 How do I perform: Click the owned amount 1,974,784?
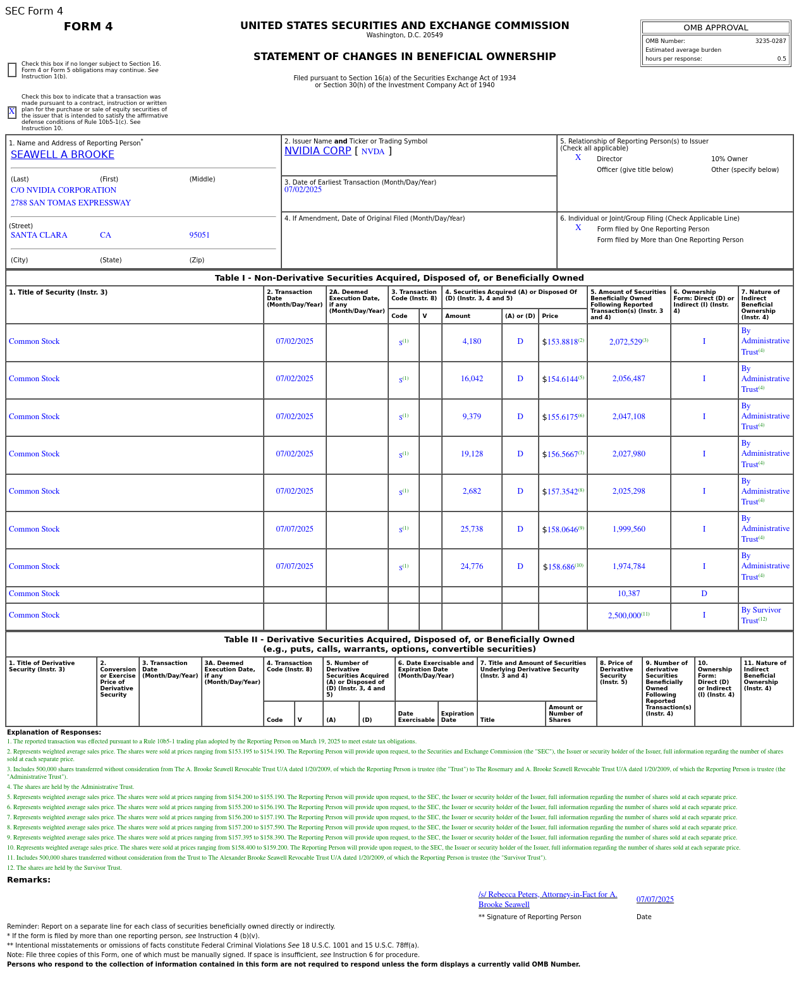[x=629, y=566]
